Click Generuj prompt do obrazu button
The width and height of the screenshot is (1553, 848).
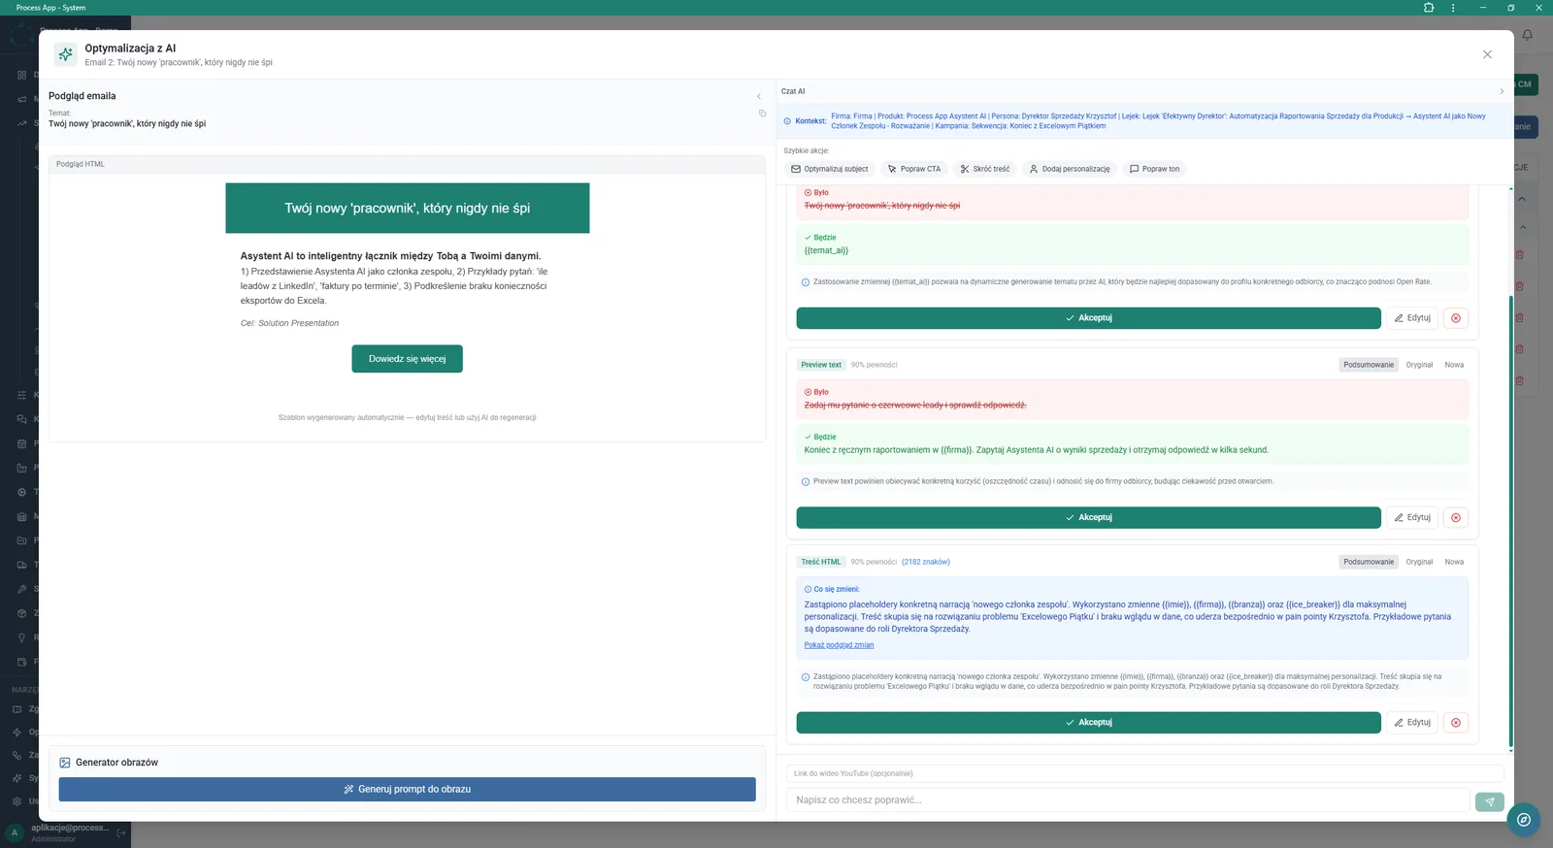click(407, 789)
